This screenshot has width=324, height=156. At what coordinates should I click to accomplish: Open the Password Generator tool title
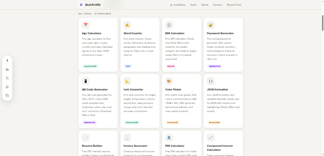220,33
